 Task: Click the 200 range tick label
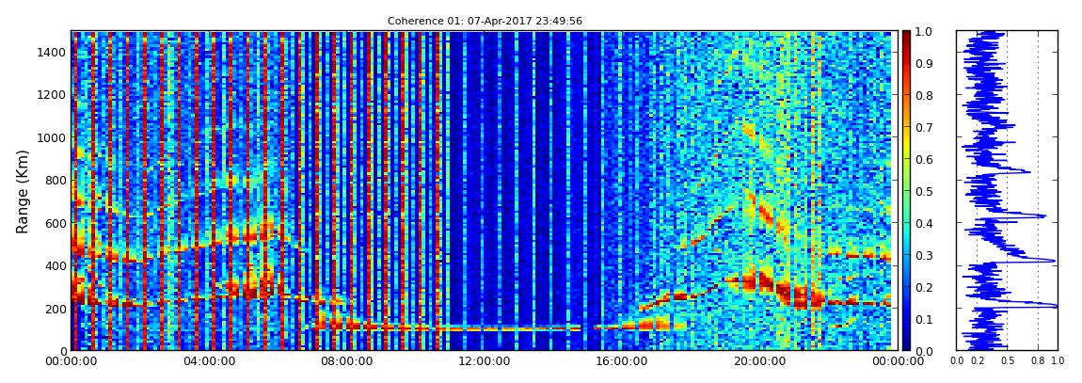point(56,309)
